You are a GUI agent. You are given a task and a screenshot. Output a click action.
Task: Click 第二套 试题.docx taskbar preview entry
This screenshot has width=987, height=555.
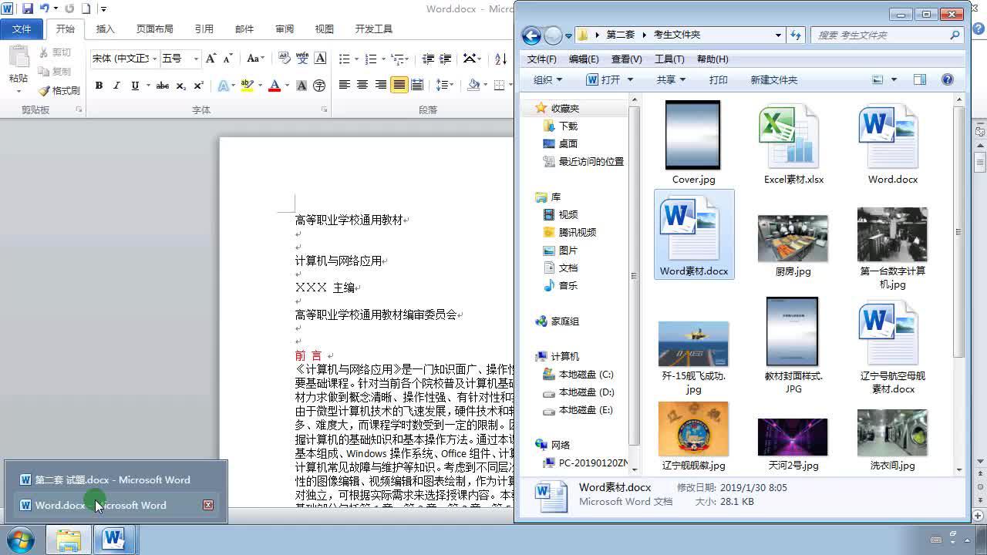coord(113,479)
